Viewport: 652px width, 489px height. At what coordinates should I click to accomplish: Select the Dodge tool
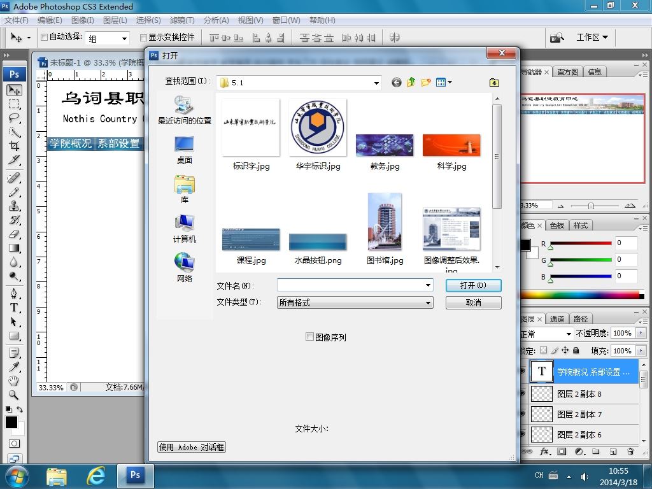[x=14, y=276]
